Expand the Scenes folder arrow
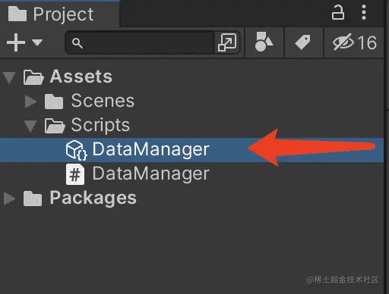This screenshot has height=294, width=389. [31, 102]
